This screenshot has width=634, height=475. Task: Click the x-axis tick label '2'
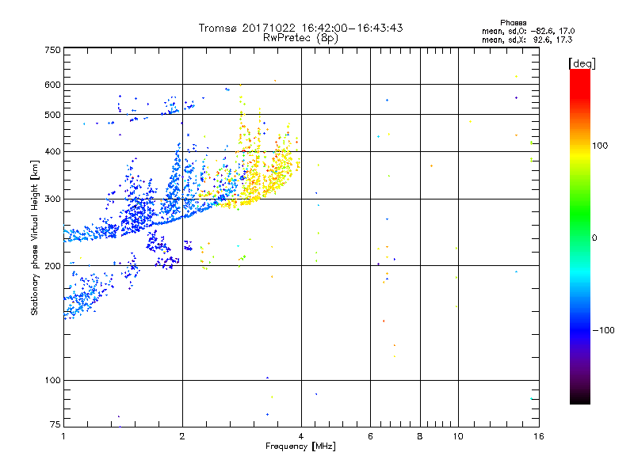[182, 436]
